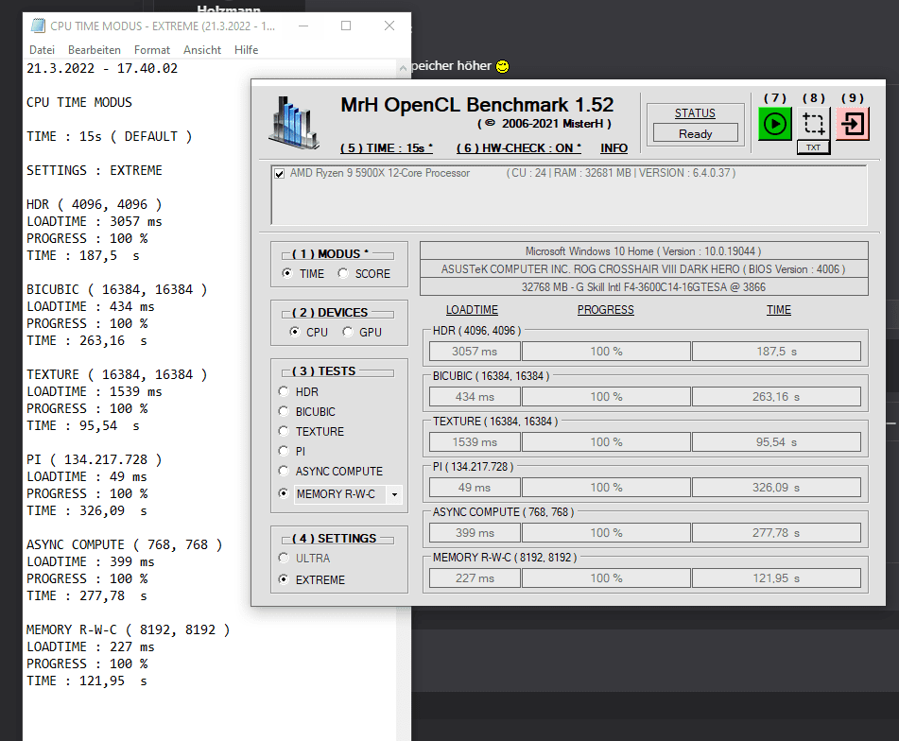Open the Ansicht menu in Notepad
The image size is (899, 741).
[201, 50]
